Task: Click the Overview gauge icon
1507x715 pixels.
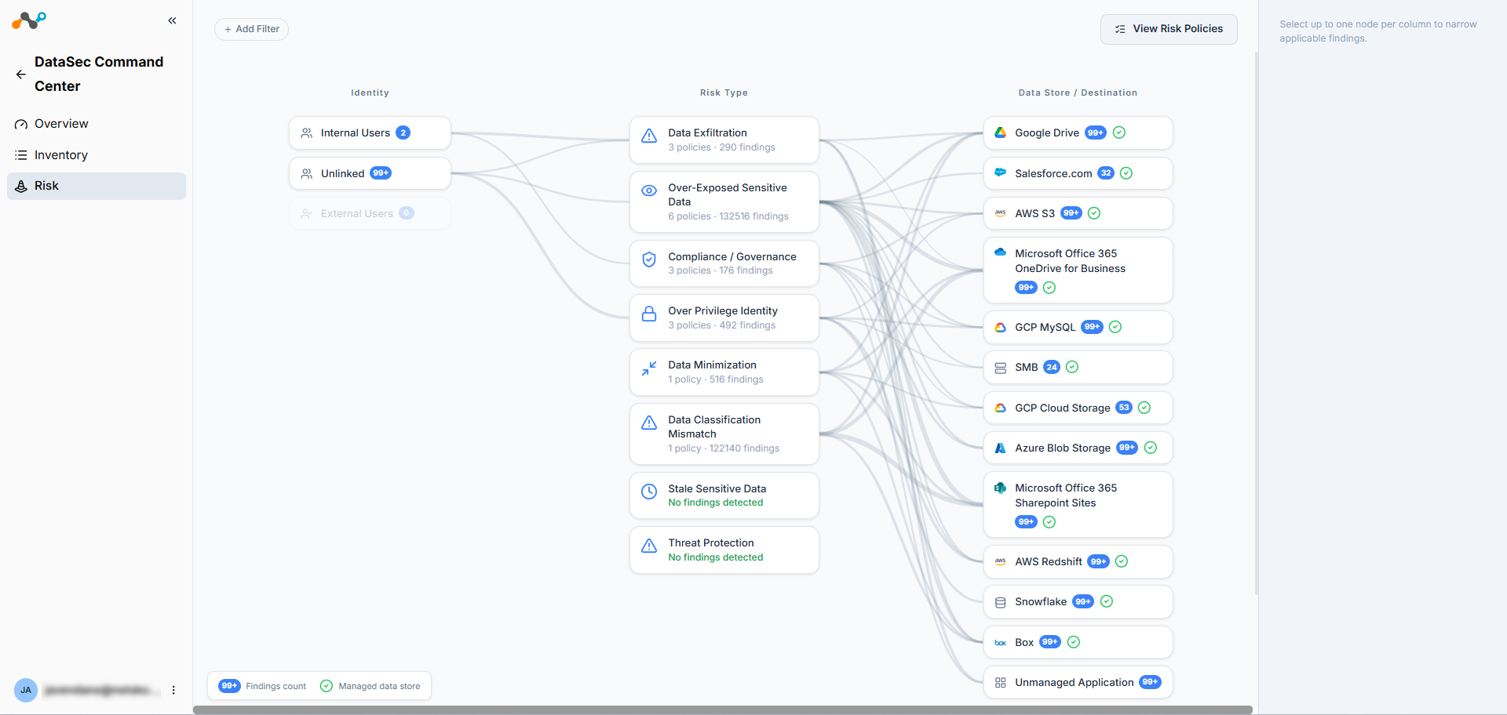Action: pyautogui.click(x=21, y=125)
